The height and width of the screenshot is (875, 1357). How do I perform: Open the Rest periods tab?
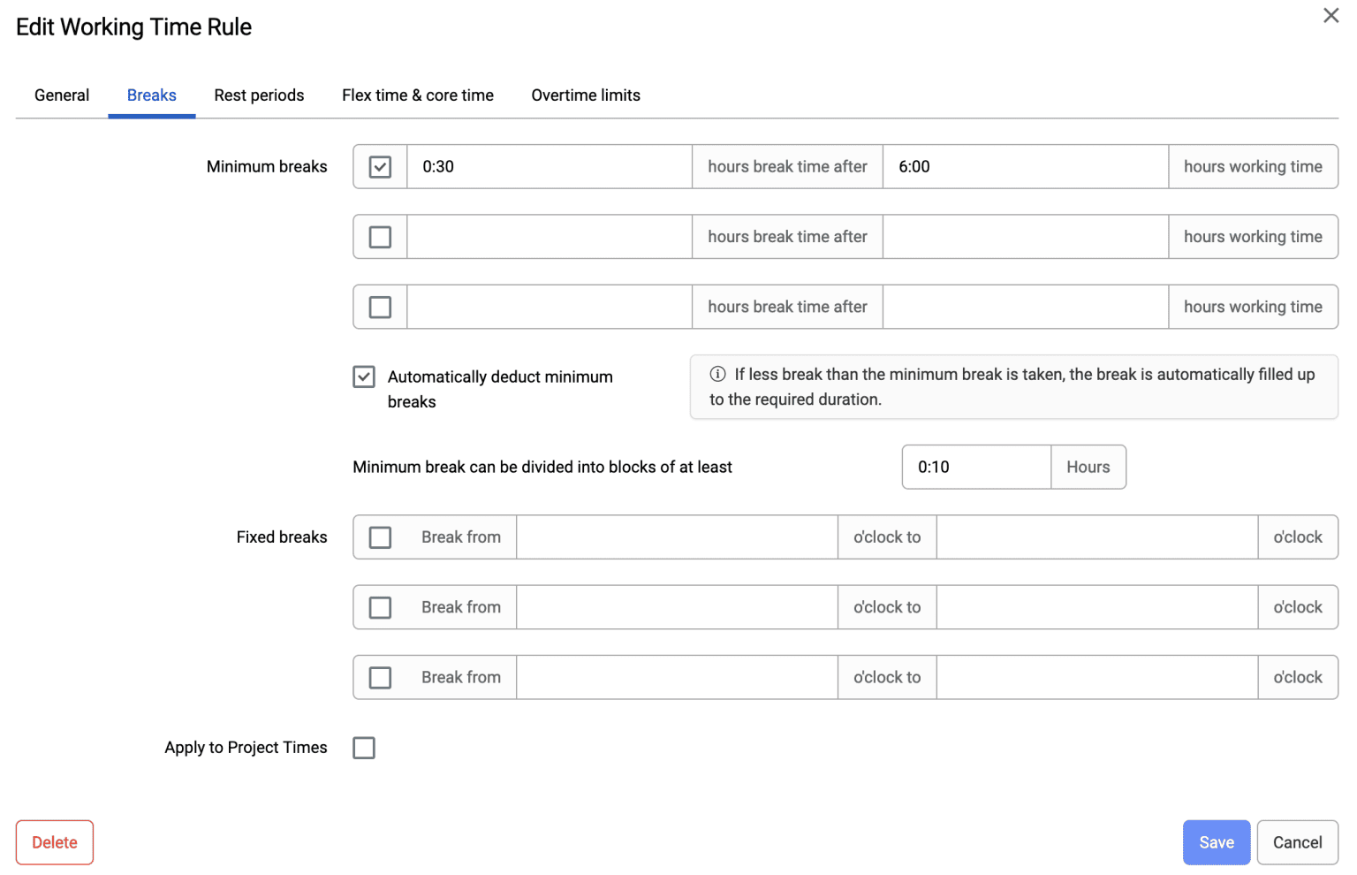tap(258, 95)
